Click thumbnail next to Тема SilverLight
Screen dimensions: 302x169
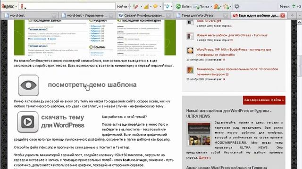click(190, 22)
